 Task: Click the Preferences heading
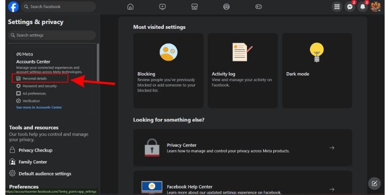click(24, 186)
